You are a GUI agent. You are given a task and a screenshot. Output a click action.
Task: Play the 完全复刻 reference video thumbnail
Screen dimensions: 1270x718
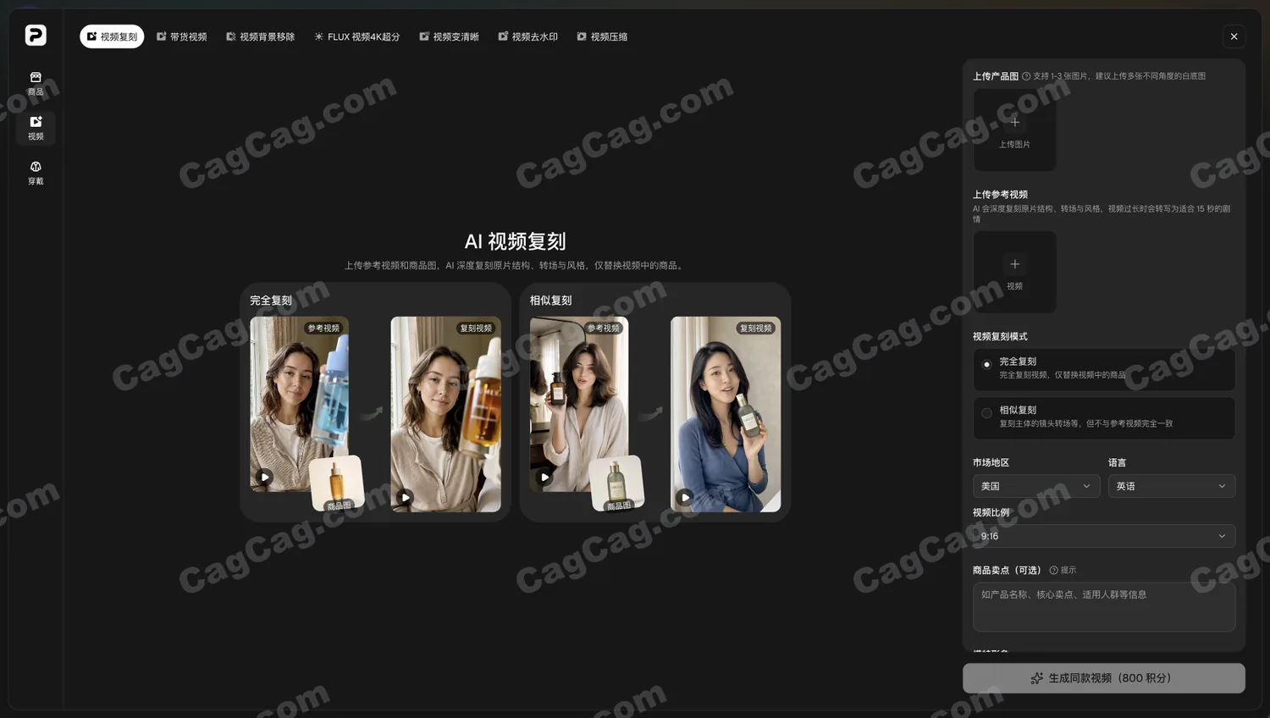[265, 477]
